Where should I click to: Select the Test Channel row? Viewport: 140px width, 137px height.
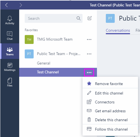58,72
